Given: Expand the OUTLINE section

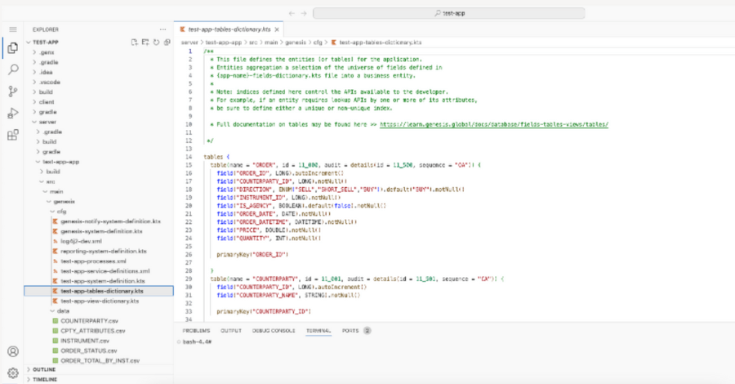Looking at the screenshot, I should coord(45,369).
